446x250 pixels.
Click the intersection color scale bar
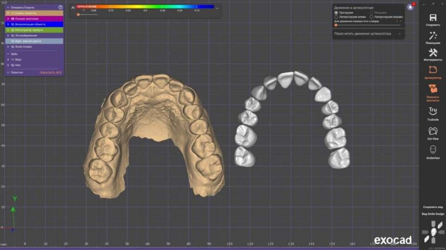click(145, 7)
